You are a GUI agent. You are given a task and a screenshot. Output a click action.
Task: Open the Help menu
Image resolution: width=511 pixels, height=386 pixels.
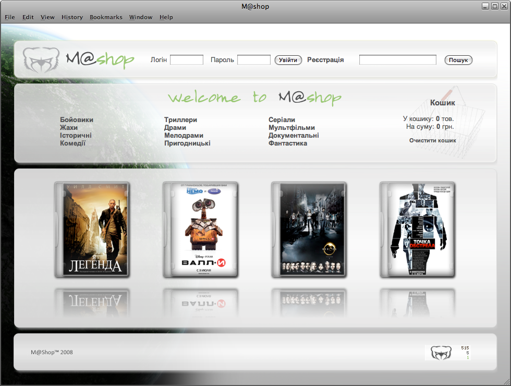pos(166,17)
